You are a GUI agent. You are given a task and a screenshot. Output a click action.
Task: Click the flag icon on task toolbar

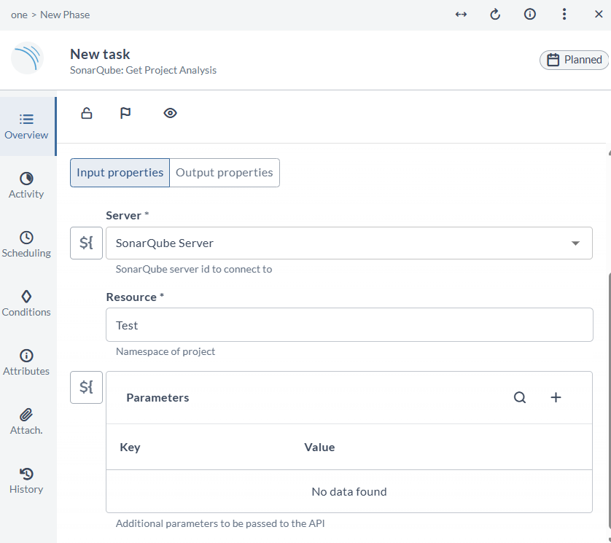(125, 113)
